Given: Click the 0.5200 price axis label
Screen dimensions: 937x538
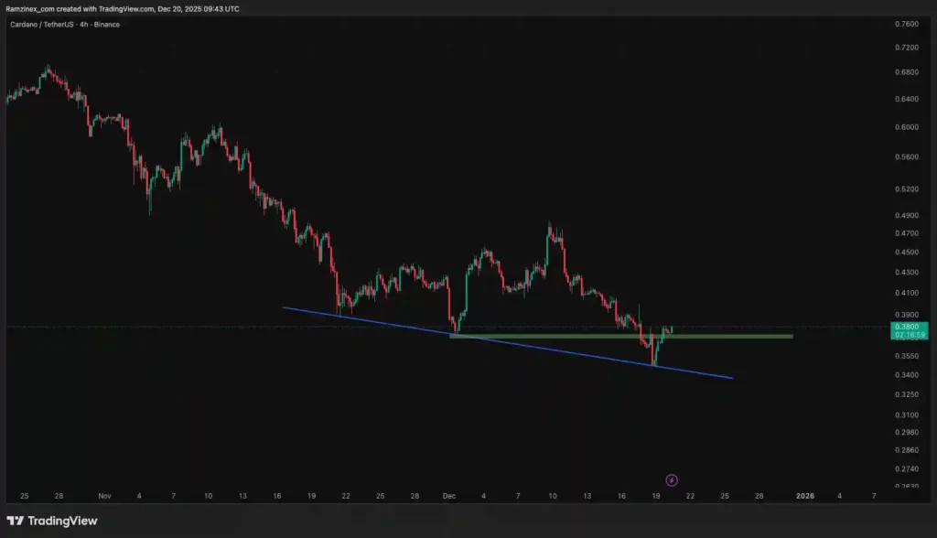Looking at the screenshot, I should (907, 189).
